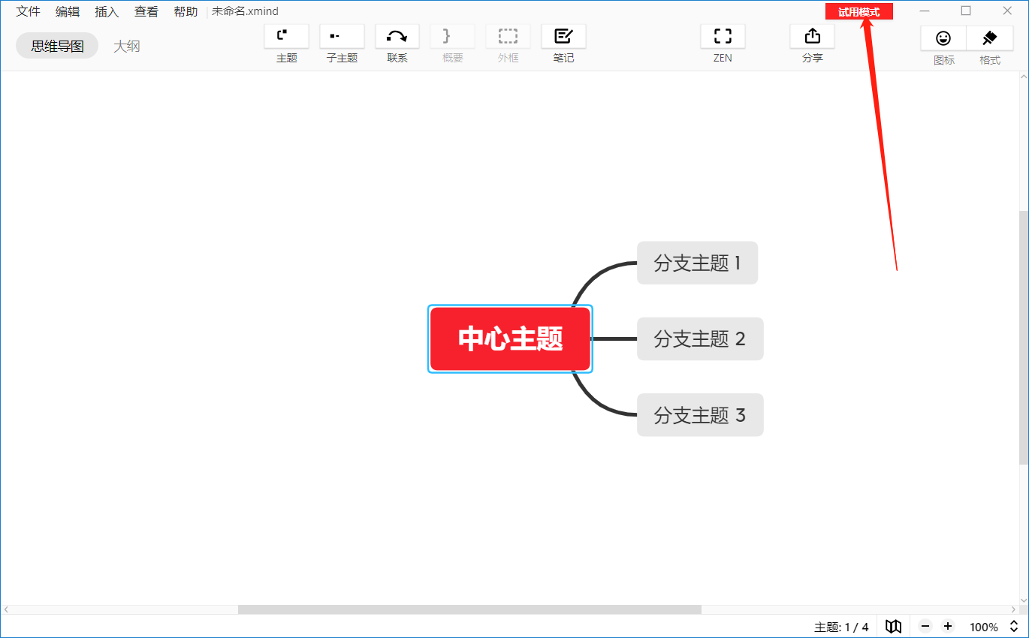Image resolution: width=1029 pixels, height=638 pixels.
Task: Select the 中心主题 central topic node
Action: click(510, 339)
